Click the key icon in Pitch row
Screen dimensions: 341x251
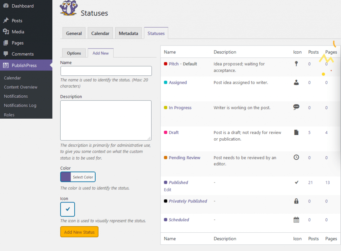click(x=296, y=64)
